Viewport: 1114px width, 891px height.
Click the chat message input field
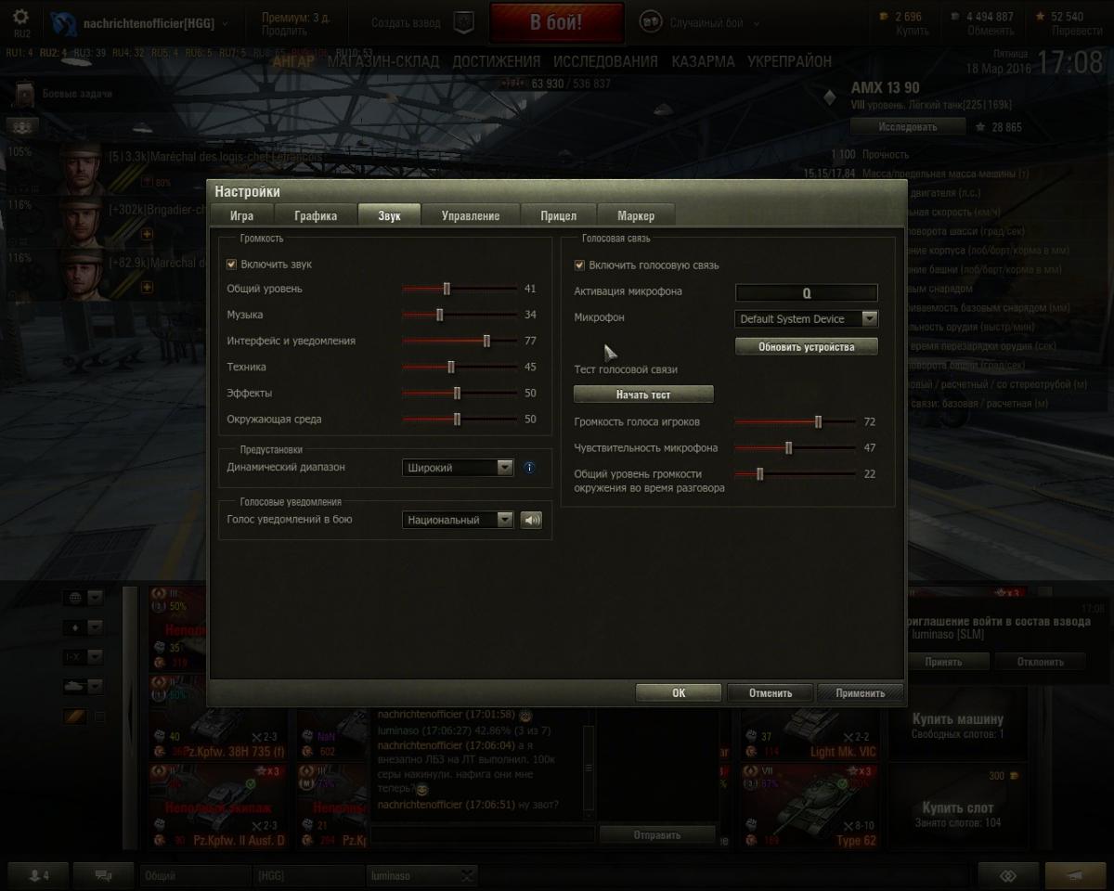(483, 834)
